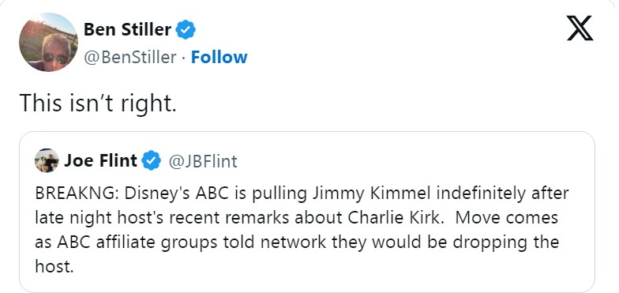Open the Joe Flint display name
The height and width of the screenshot is (293, 619).
pos(101,160)
